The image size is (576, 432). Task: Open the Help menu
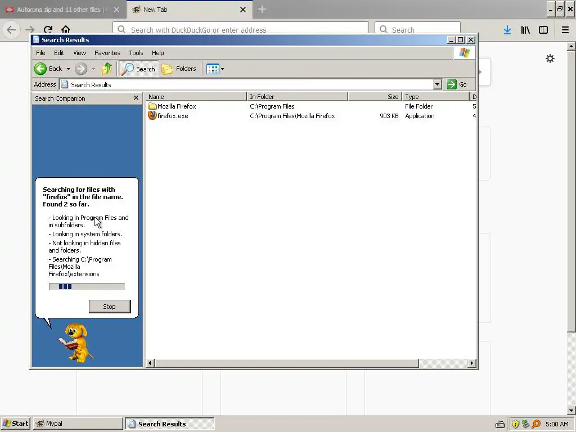point(158,53)
